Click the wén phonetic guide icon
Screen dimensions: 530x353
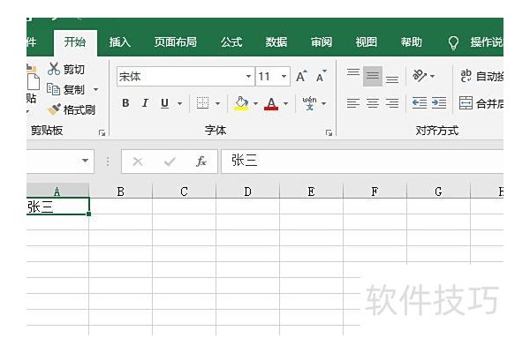pos(309,103)
